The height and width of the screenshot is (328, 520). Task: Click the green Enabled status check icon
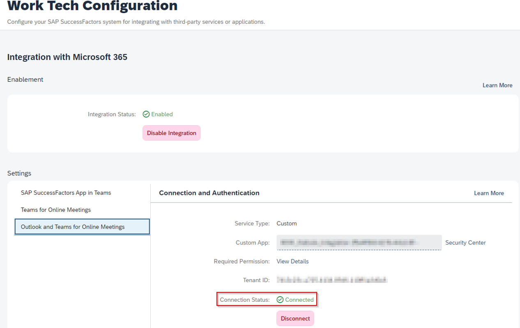tap(146, 114)
